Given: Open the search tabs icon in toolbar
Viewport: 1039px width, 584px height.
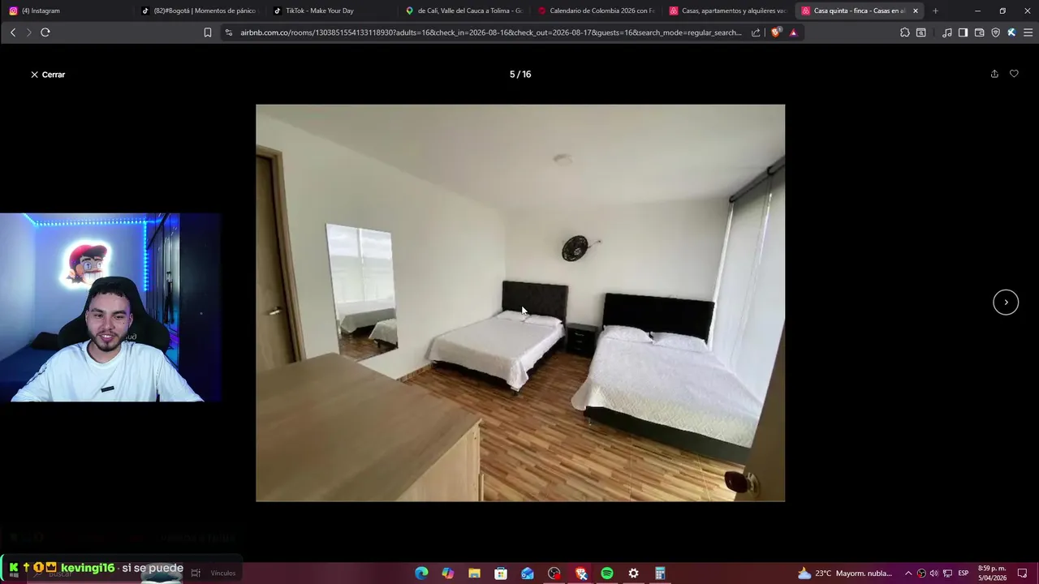Looking at the screenshot, I should click(x=921, y=32).
